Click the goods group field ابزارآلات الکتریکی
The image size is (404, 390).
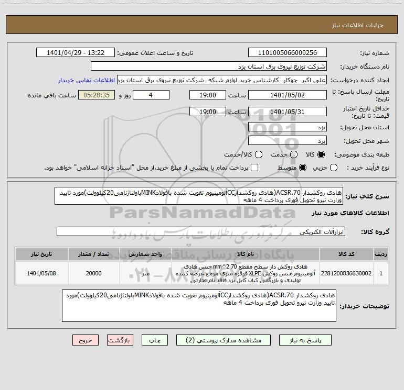(x=201, y=231)
